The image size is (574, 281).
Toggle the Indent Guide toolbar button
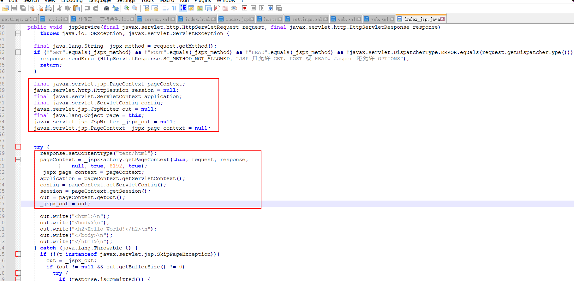pos(183,8)
